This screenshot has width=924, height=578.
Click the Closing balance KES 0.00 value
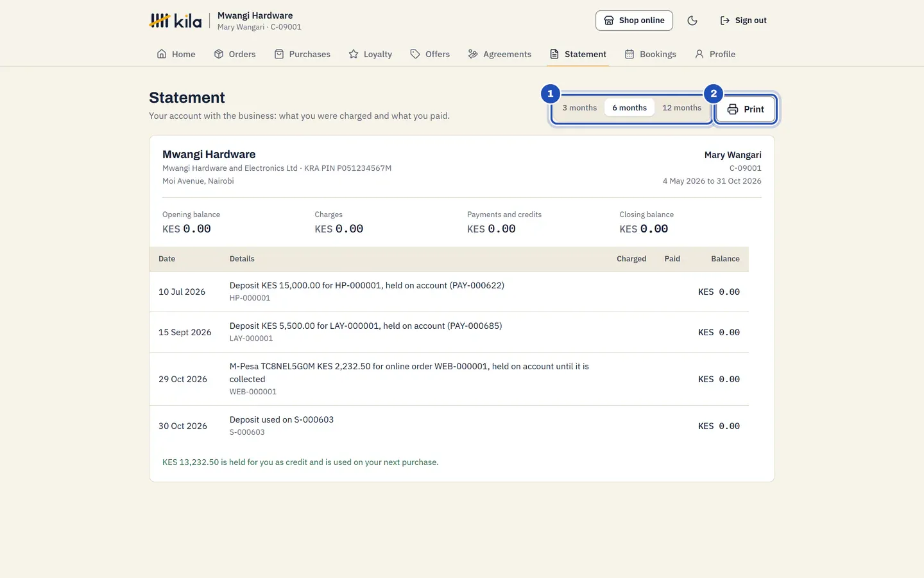tap(644, 229)
